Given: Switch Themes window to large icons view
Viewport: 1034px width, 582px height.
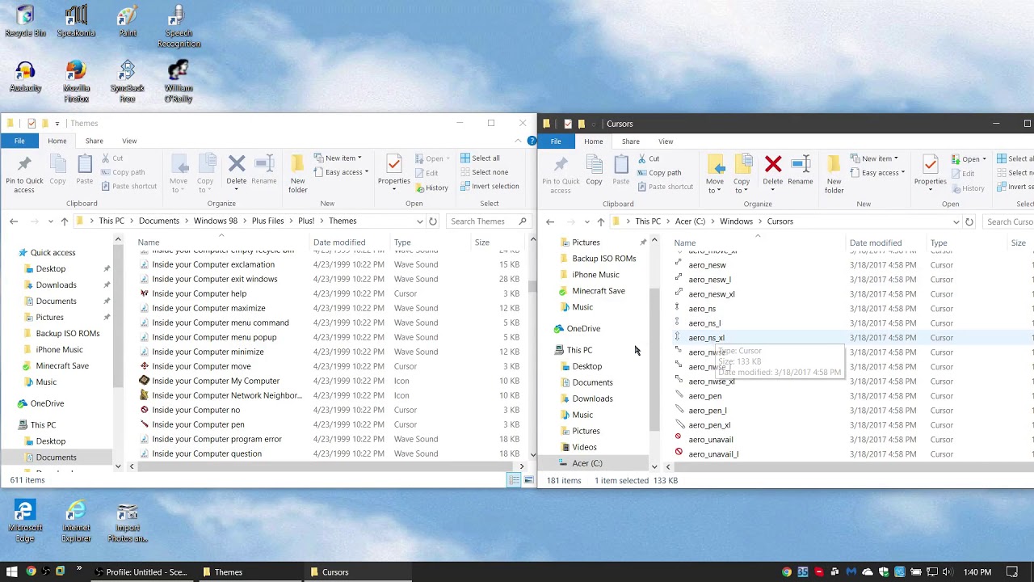Looking at the screenshot, I should 528,480.
